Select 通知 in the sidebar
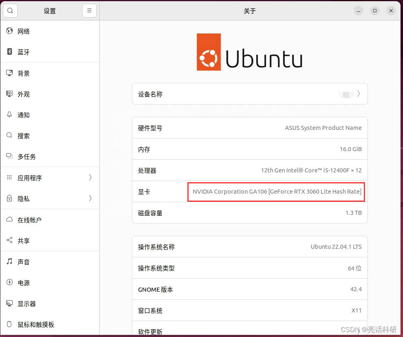Screen dimensions: 403x337 (x=50, y=115)
